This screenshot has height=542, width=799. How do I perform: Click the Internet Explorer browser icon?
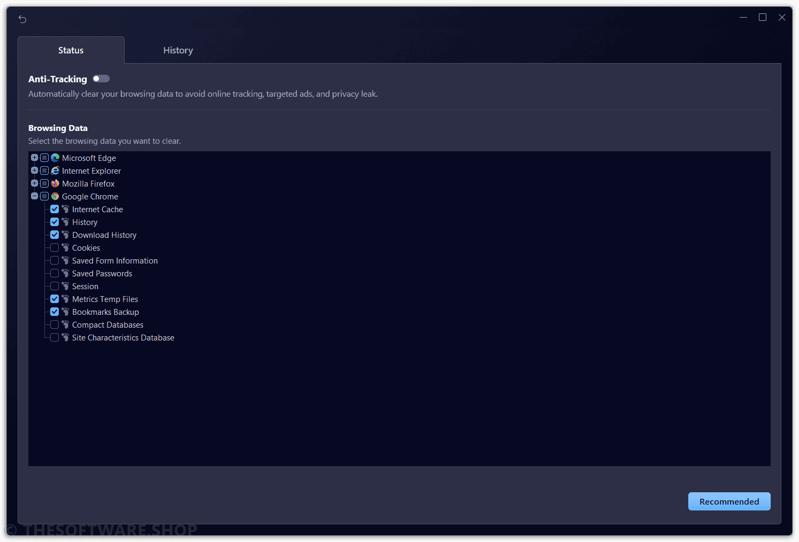click(x=55, y=171)
